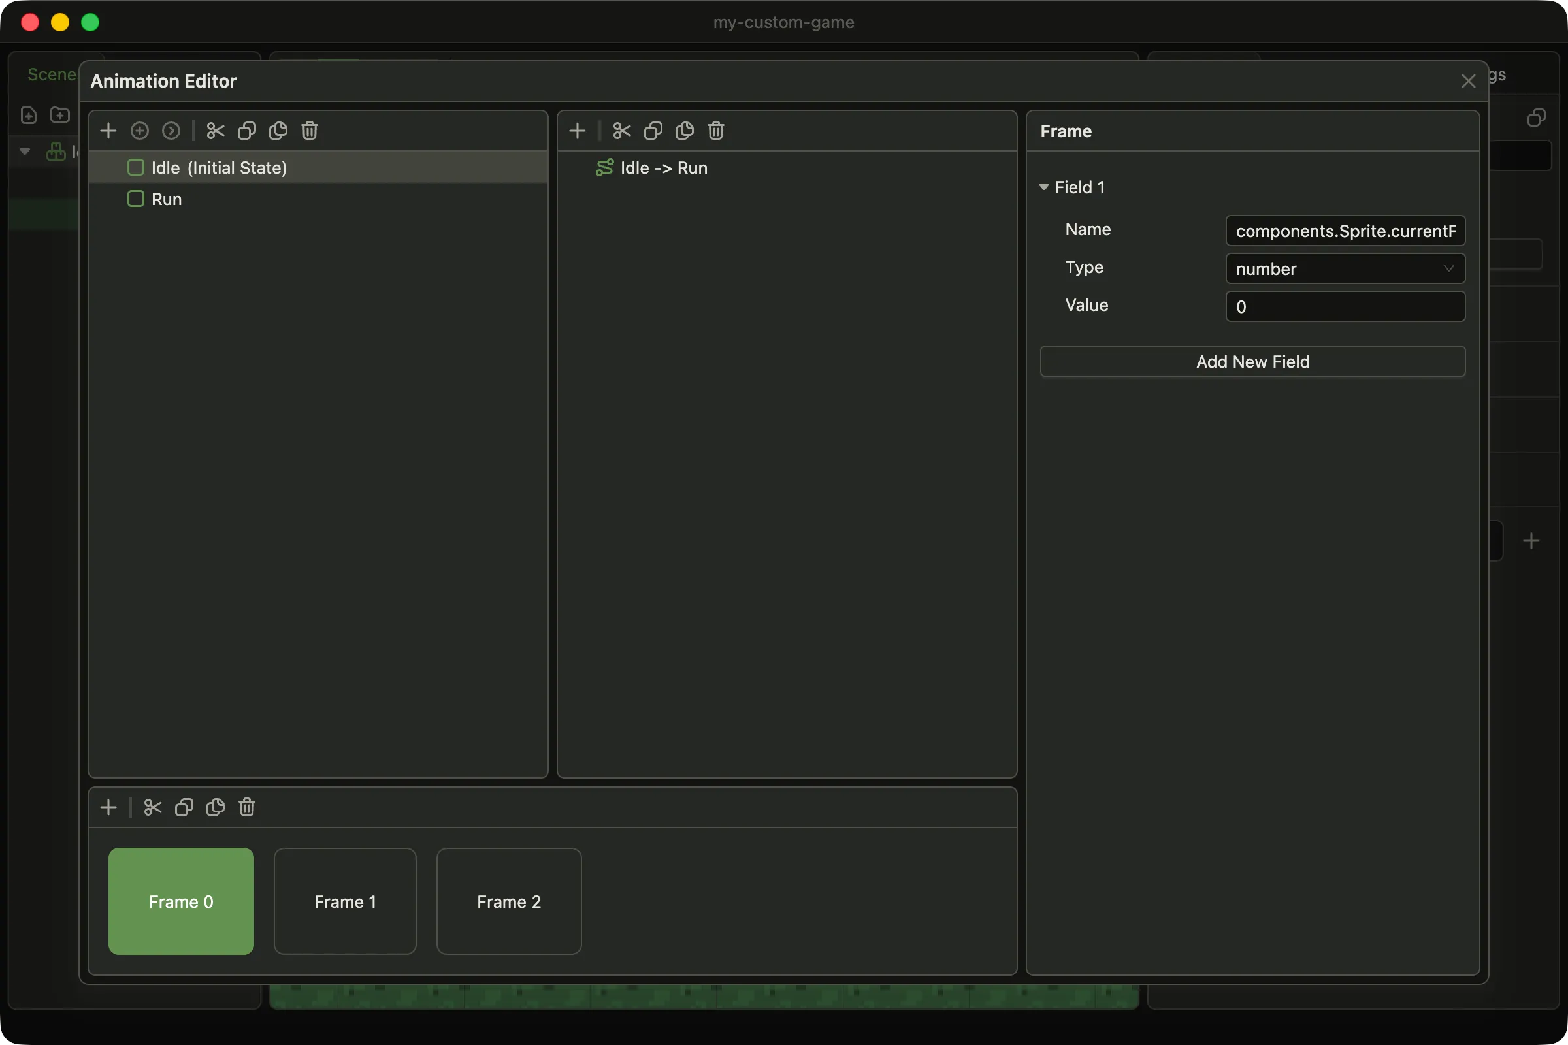Select the Idle -> Run transition

pos(787,167)
